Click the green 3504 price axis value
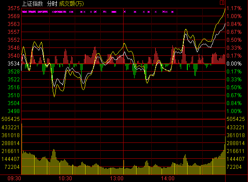This screenshot has height=182, width=248. 14,103
